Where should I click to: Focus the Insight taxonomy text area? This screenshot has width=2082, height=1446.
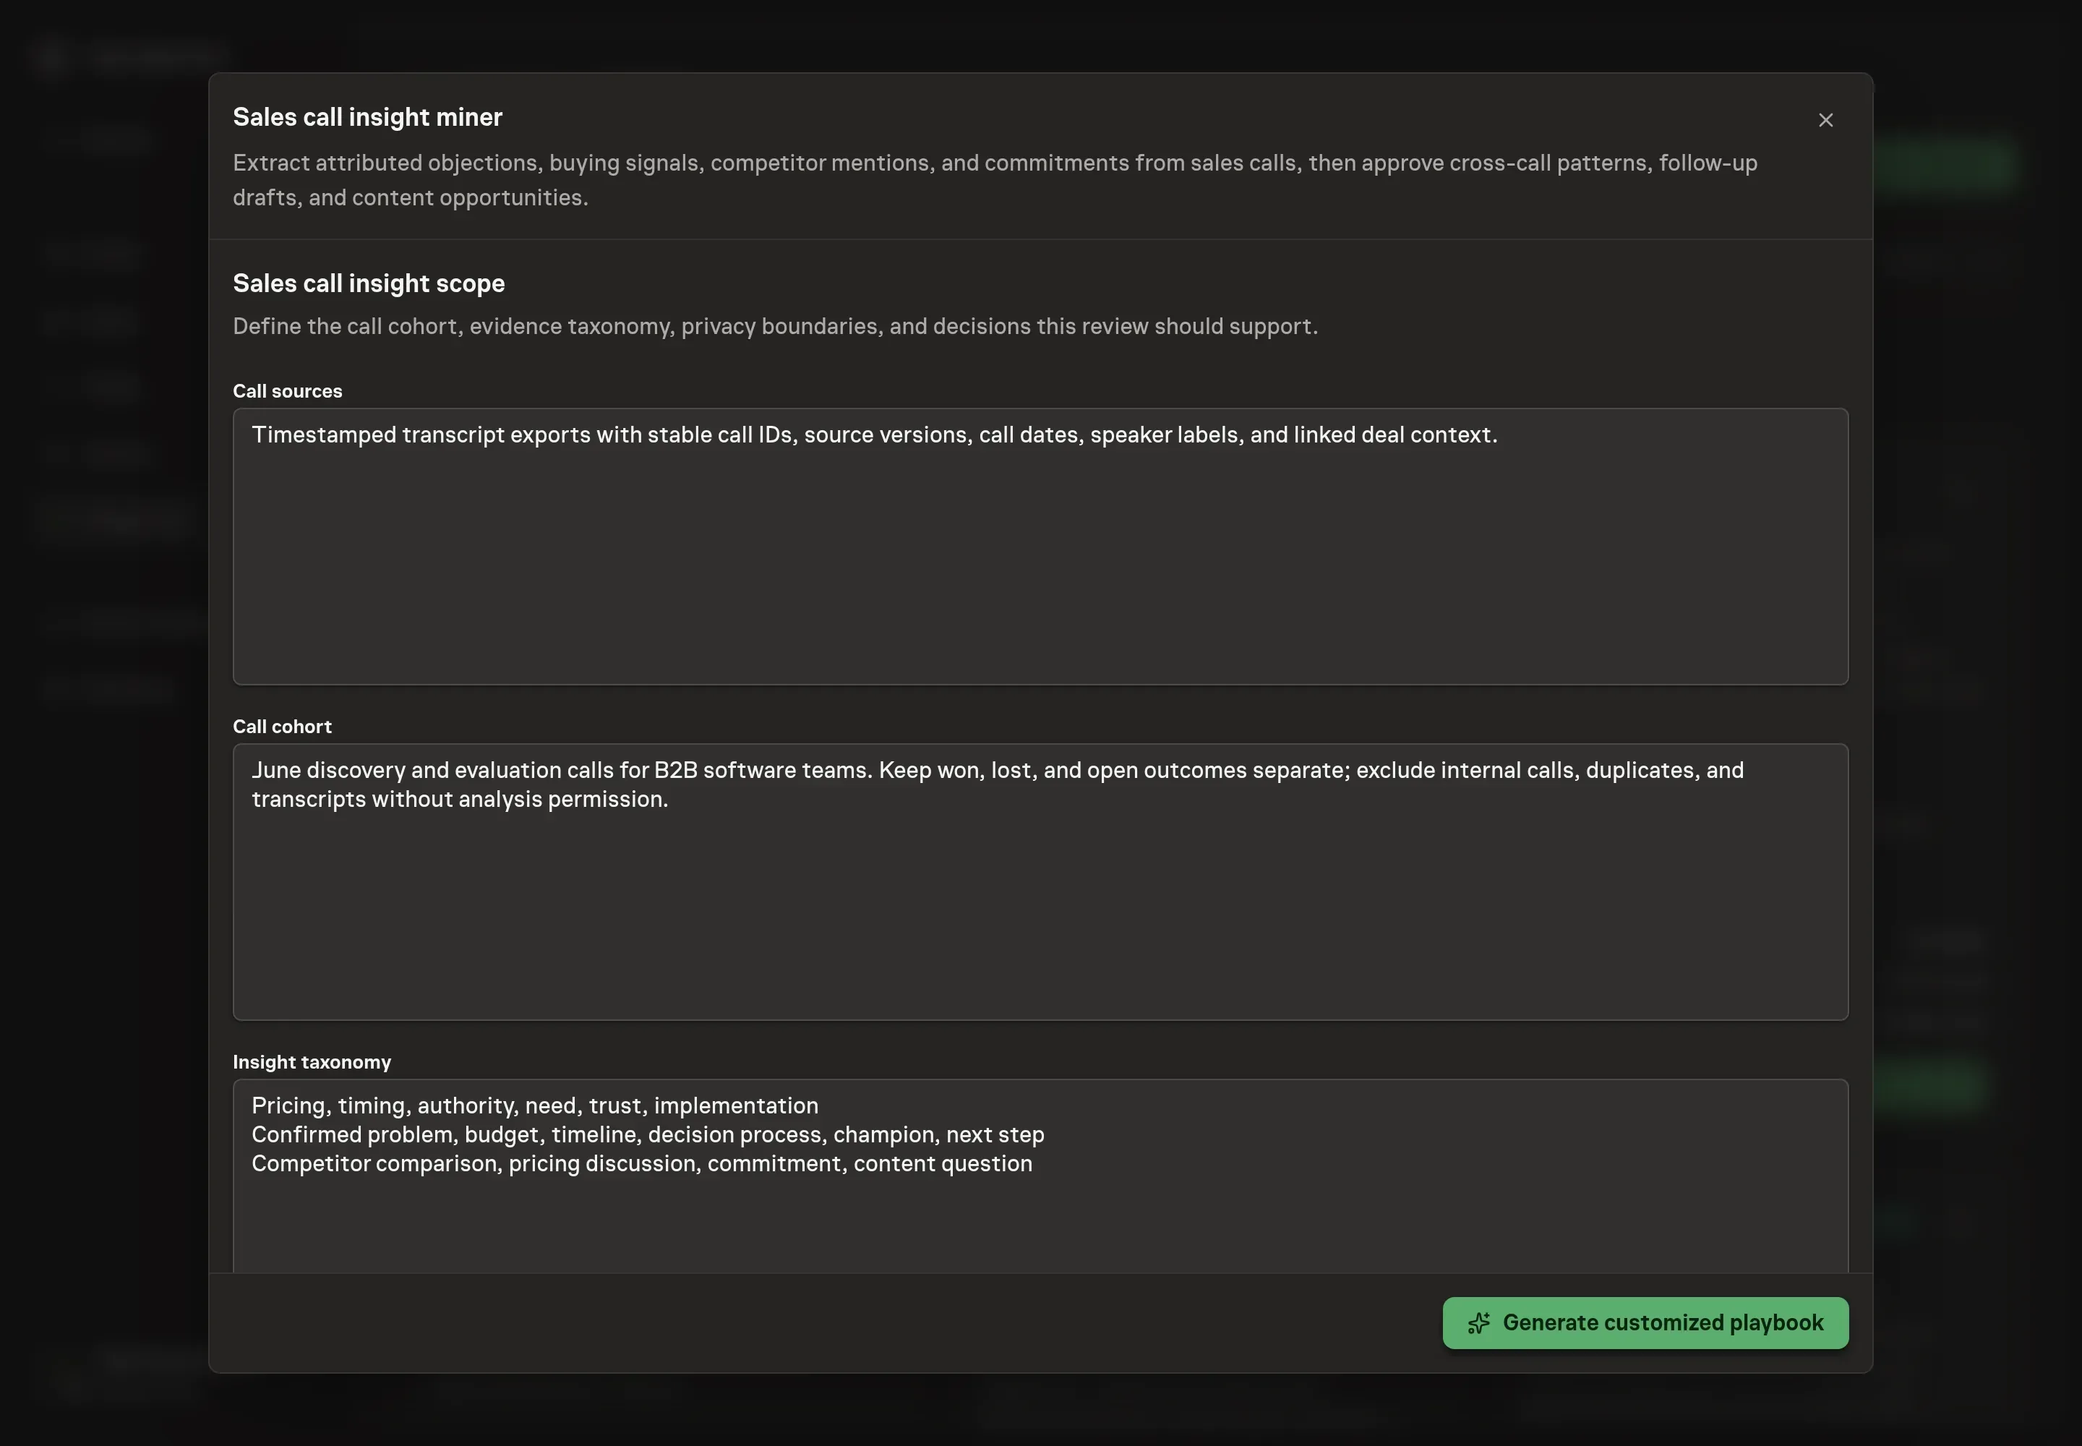coord(1040,1175)
